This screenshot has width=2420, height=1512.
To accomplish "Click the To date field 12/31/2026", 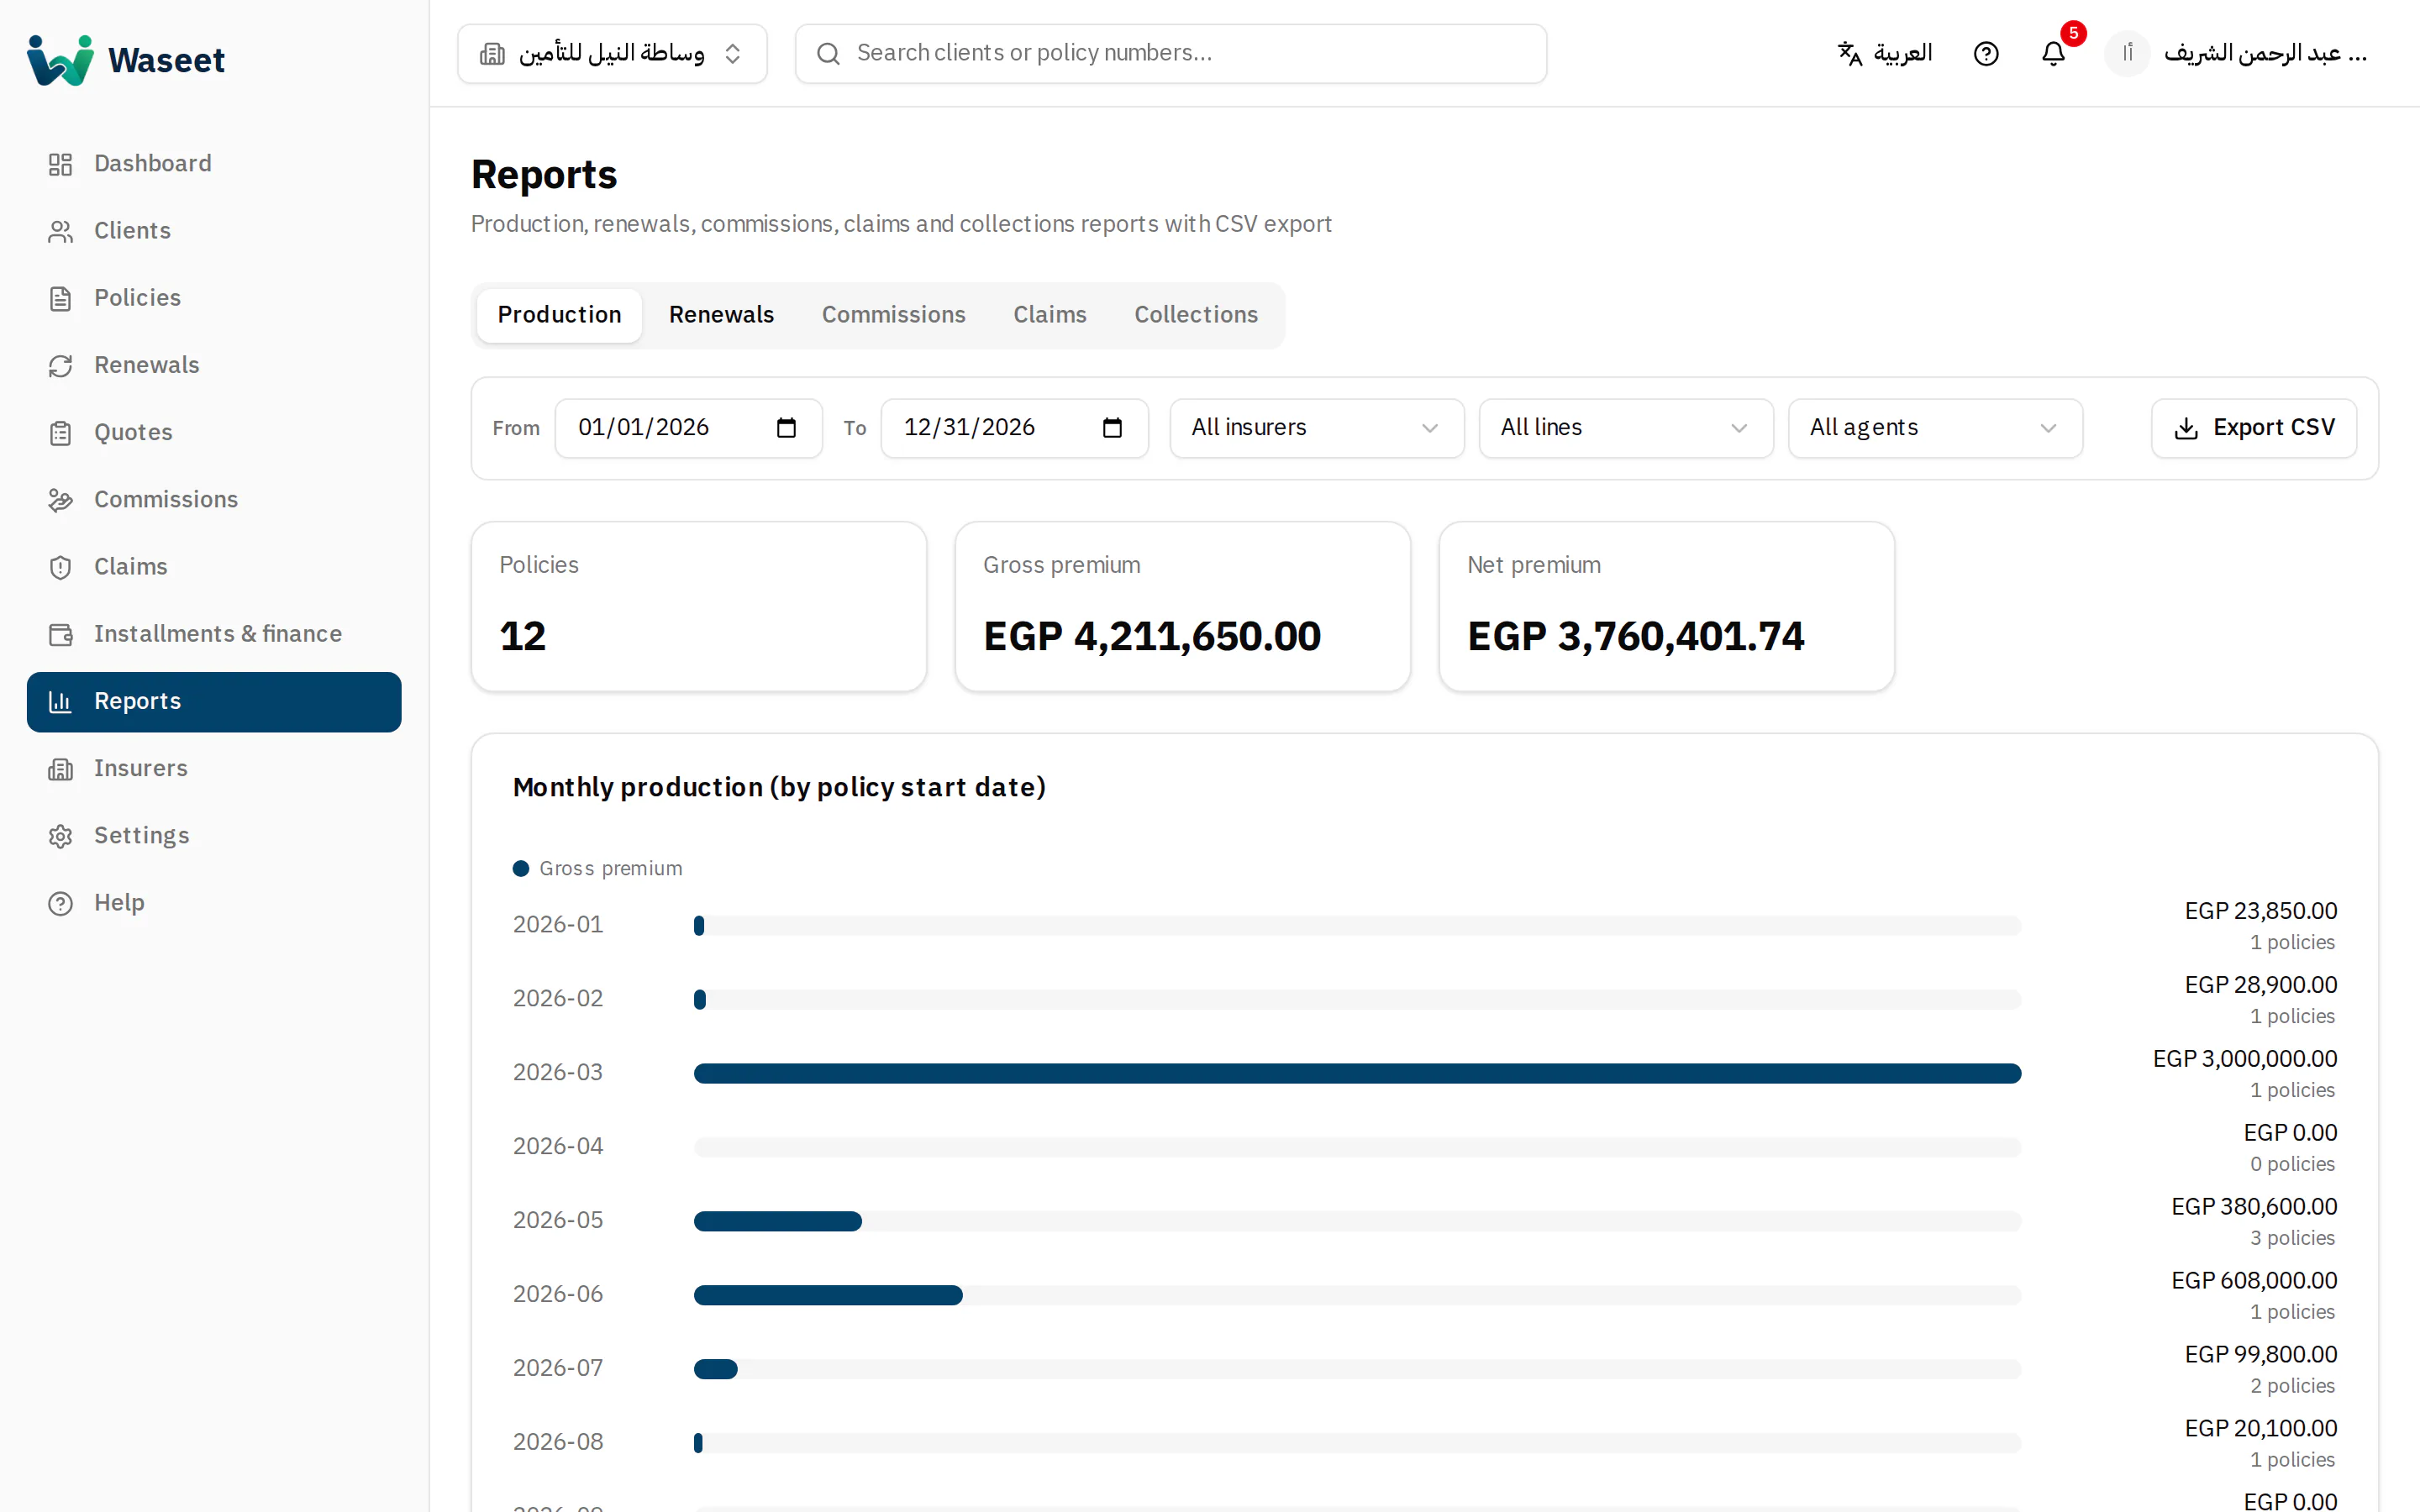I will point(1014,428).
